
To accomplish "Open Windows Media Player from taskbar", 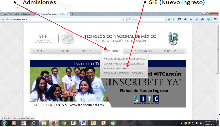I will (14, 123).
